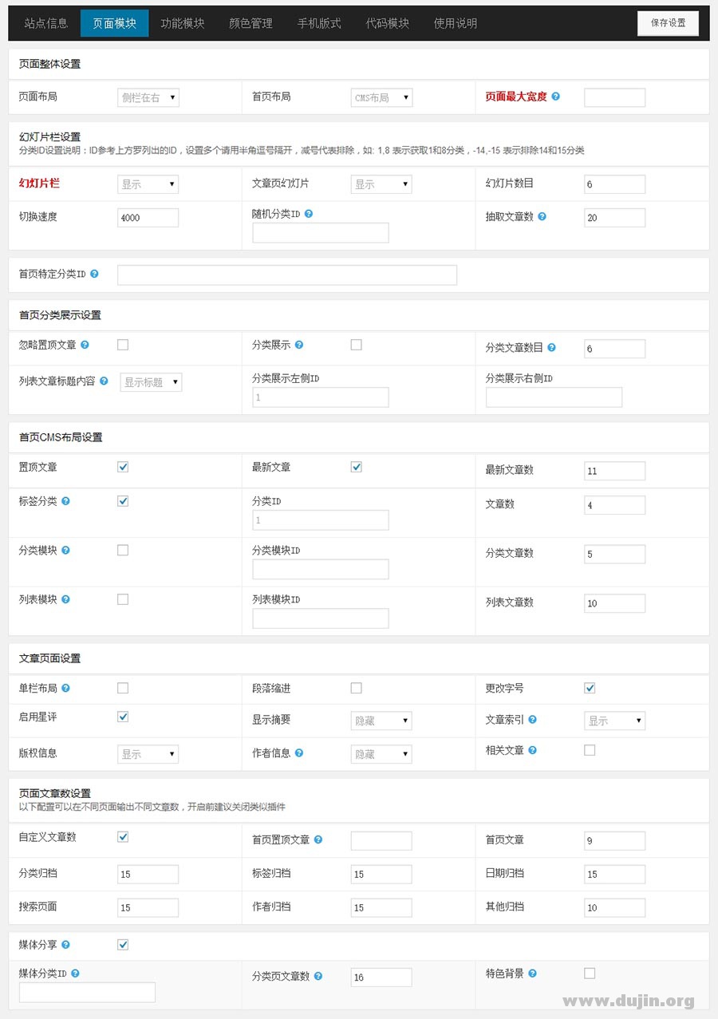Select the 页面模块 tab

click(x=114, y=23)
